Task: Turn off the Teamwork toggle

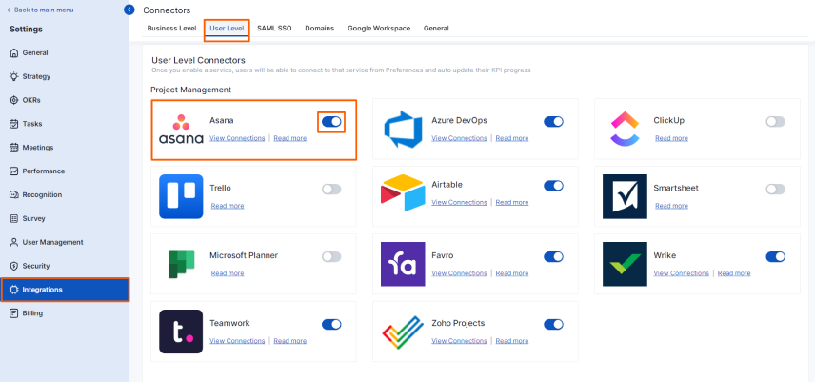Action: coord(331,324)
